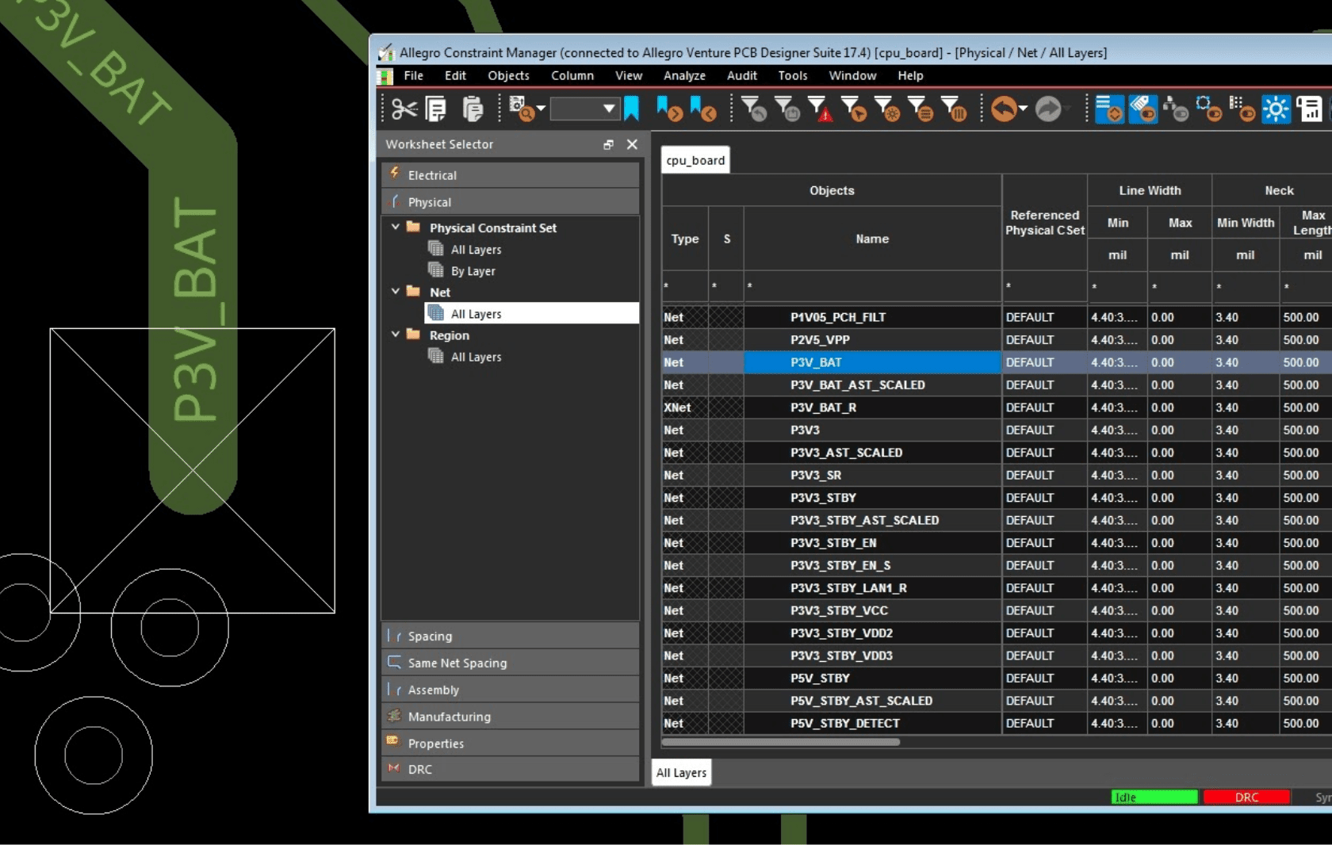This screenshot has width=1332, height=845.
Task: Open the arrow next to the Find icon
Action: pyautogui.click(x=541, y=109)
